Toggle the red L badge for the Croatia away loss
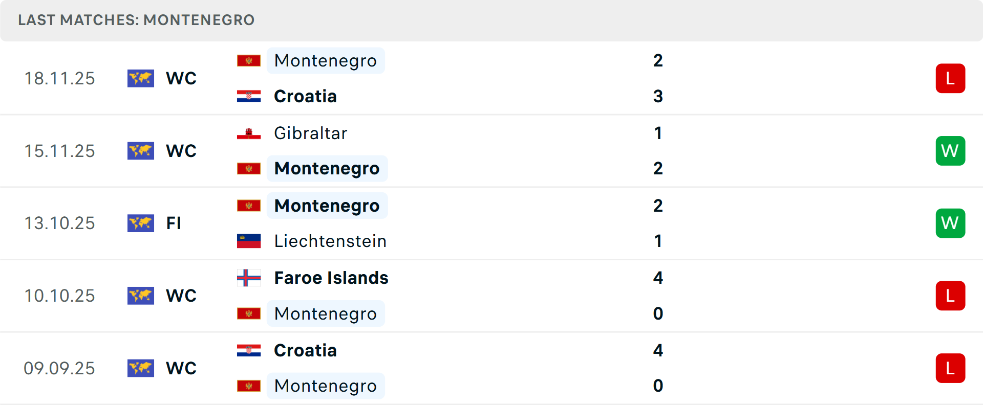Screen dimensions: 983x405 (950, 78)
